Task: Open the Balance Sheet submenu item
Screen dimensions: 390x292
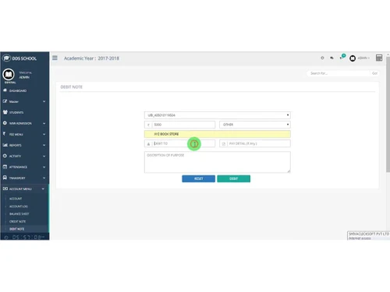Action: click(x=19, y=214)
